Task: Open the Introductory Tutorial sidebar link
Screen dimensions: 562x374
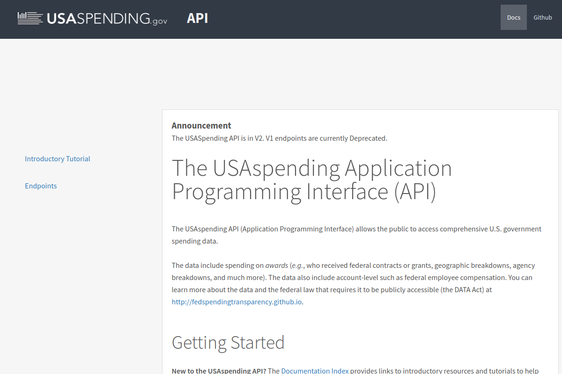Action: coord(58,159)
